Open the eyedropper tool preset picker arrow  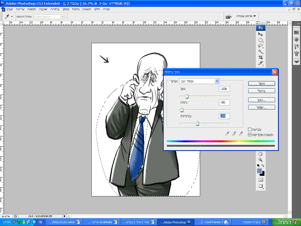tap(12, 17)
